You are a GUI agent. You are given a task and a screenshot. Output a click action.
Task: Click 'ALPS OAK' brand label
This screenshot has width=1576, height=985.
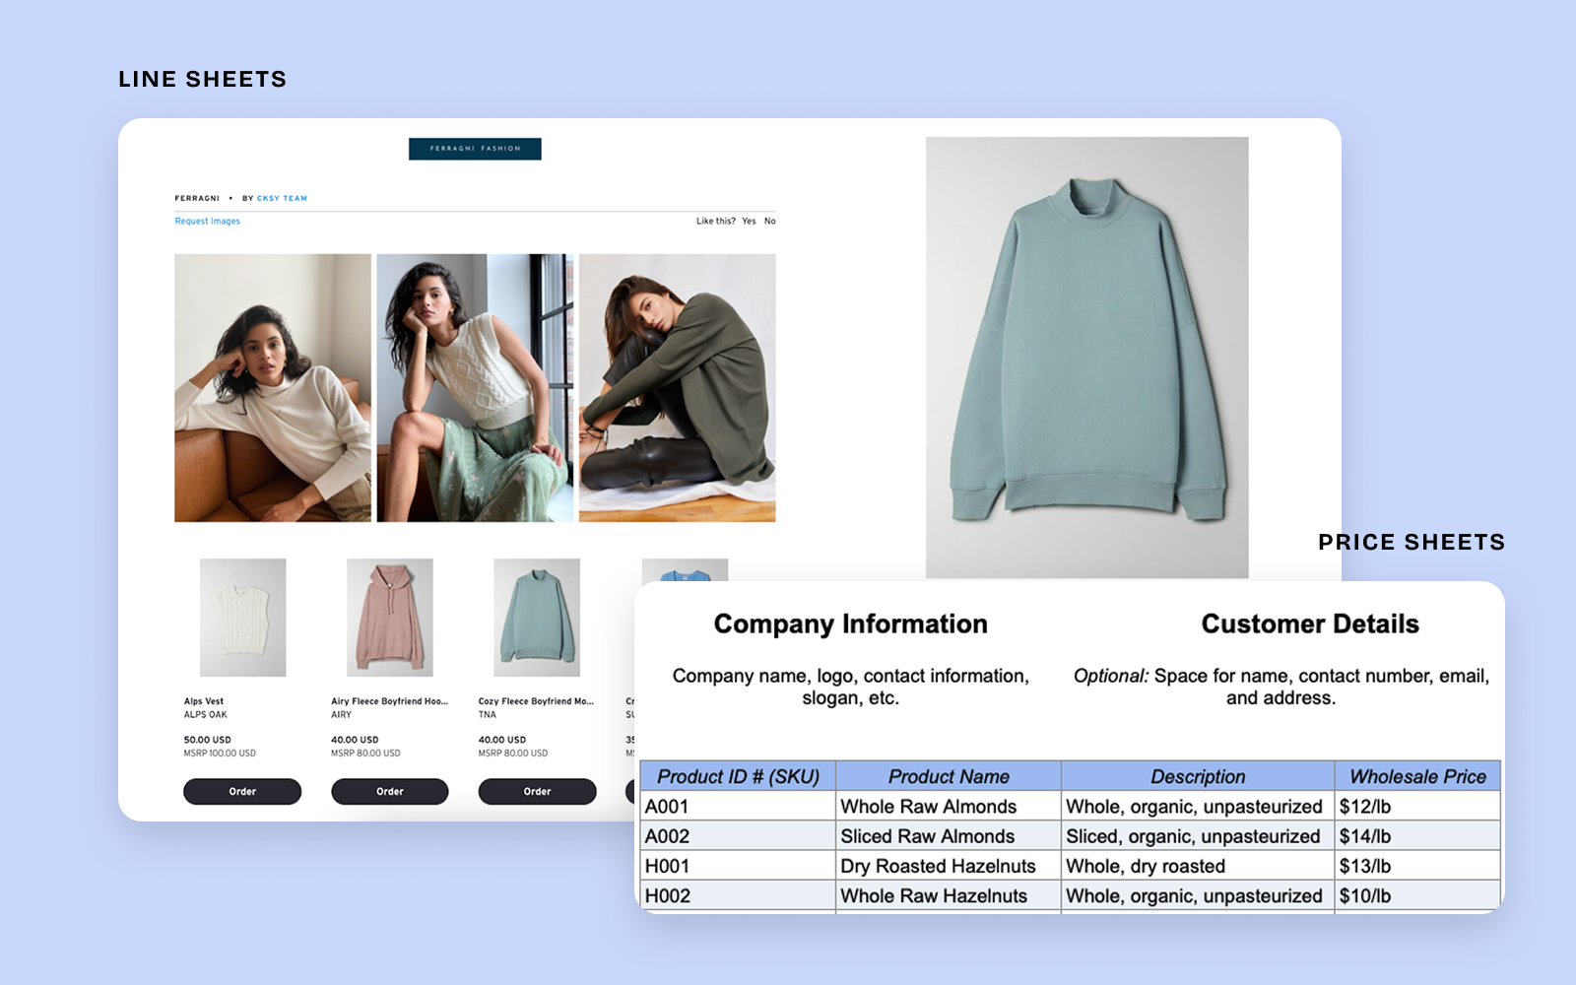coord(205,715)
